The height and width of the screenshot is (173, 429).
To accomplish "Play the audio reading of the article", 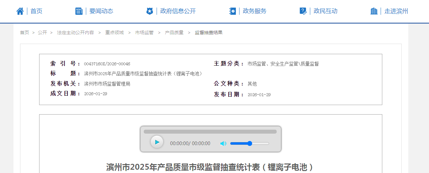I will click(157, 142).
